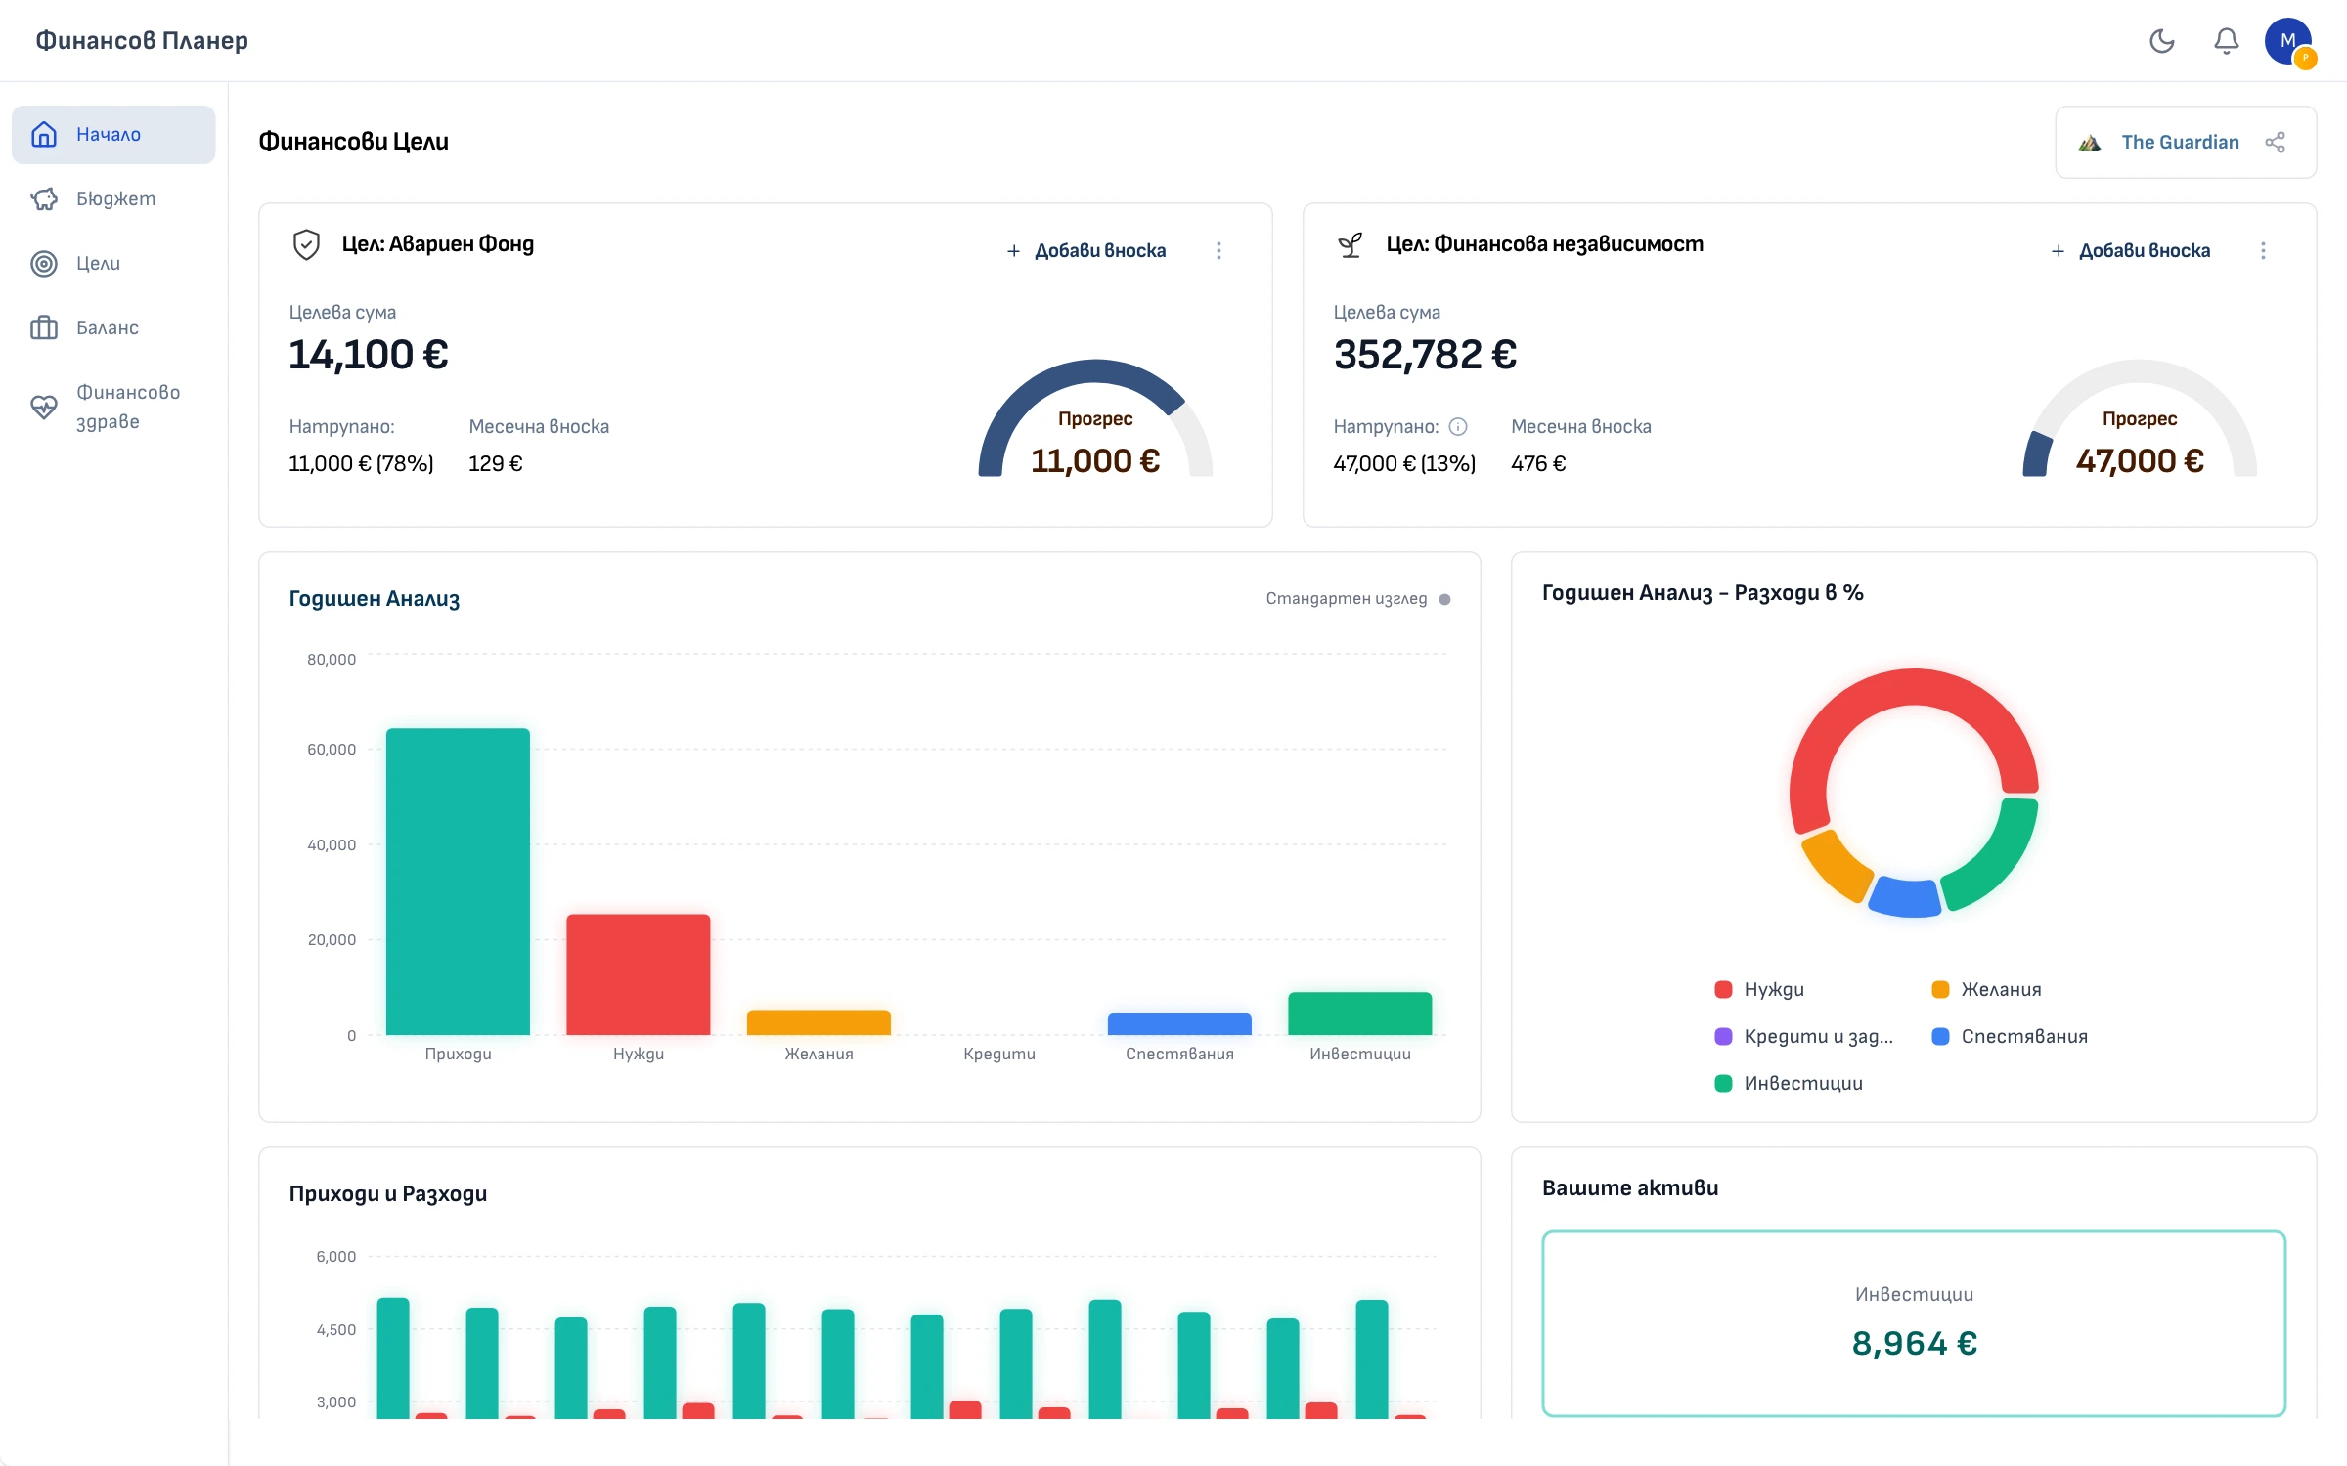
Task: Open notifications bell
Action: tap(2227, 41)
